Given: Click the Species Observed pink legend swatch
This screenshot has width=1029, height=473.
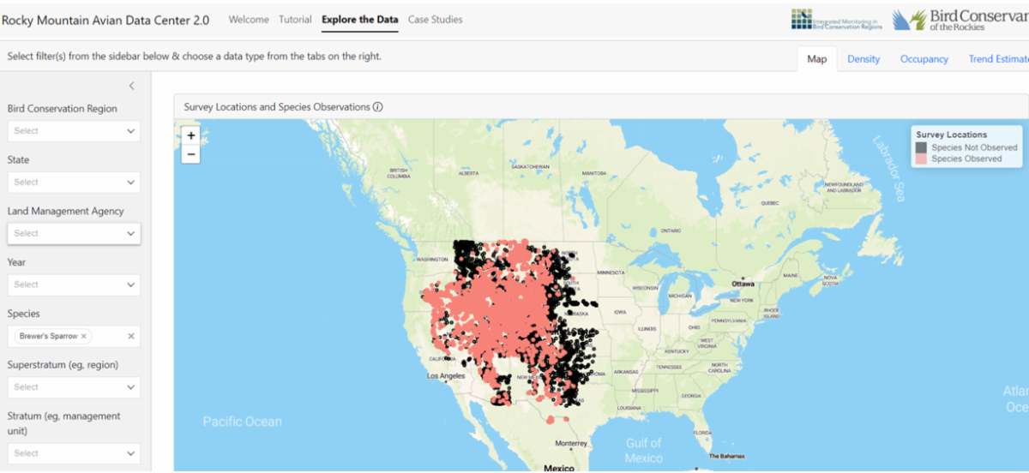Looking at the screenshot, I should pyautogui.click(x=922, y=159).
